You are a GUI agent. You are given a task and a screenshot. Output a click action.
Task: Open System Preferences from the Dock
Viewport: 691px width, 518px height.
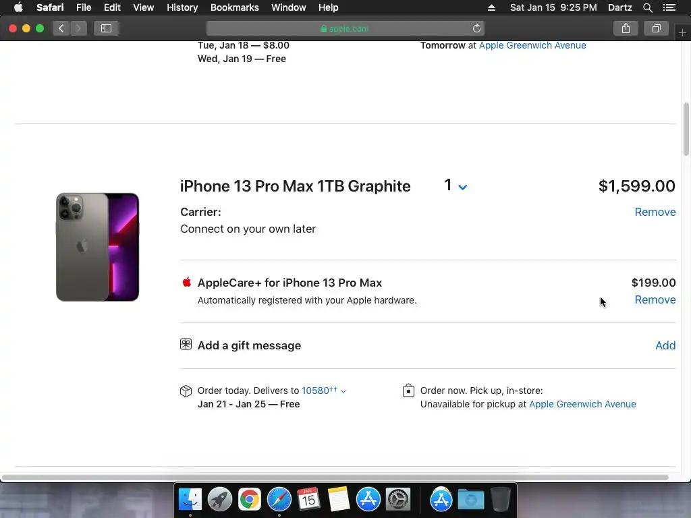(x=398, y=500)
